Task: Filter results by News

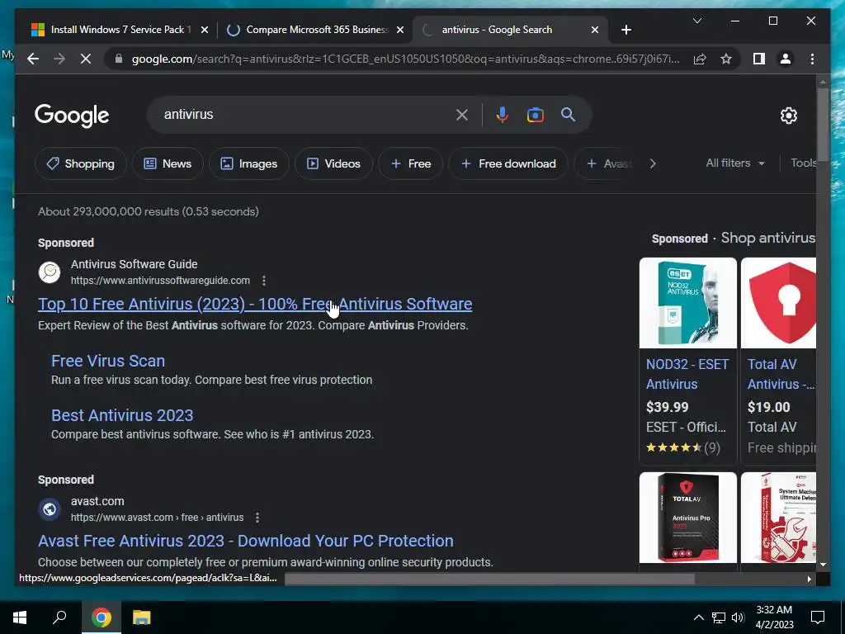Action: pos(168,163)
